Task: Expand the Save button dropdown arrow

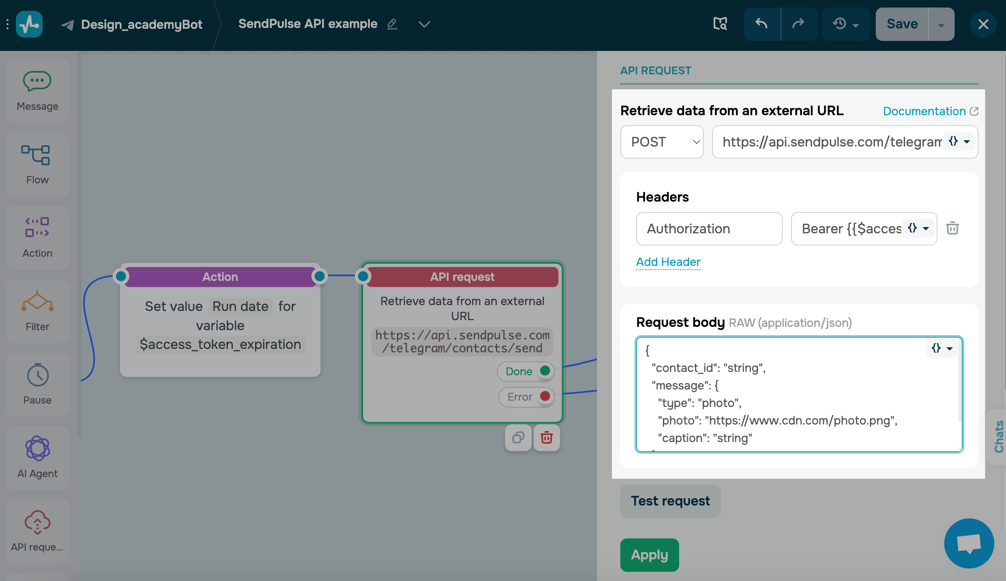Action: tap(941, 25)
